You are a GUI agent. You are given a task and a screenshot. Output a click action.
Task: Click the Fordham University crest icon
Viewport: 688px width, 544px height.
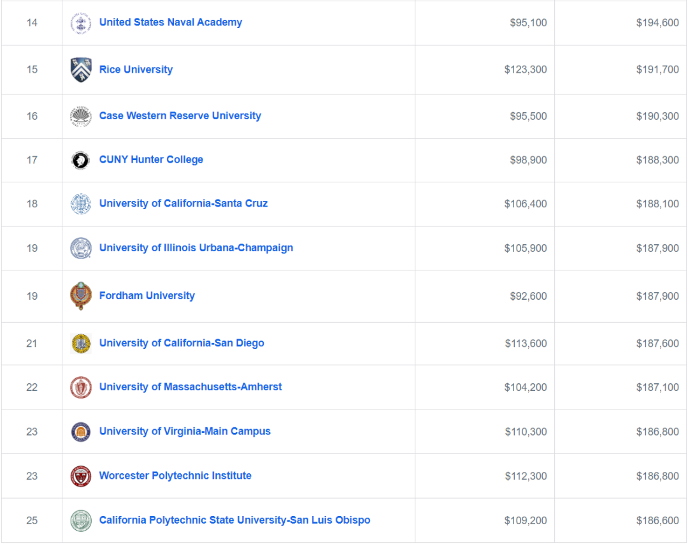tap(81, 296)
